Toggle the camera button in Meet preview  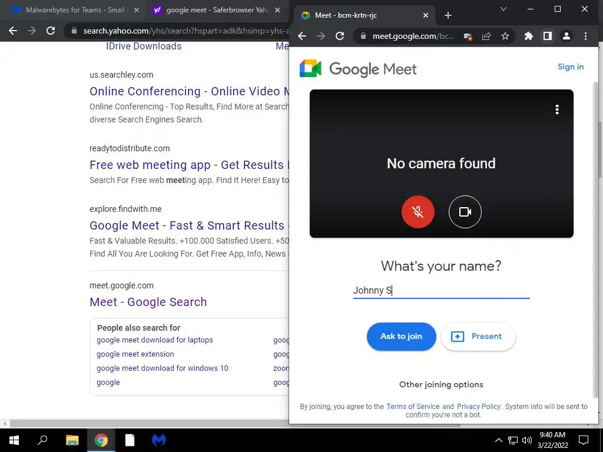pos(465,212)
